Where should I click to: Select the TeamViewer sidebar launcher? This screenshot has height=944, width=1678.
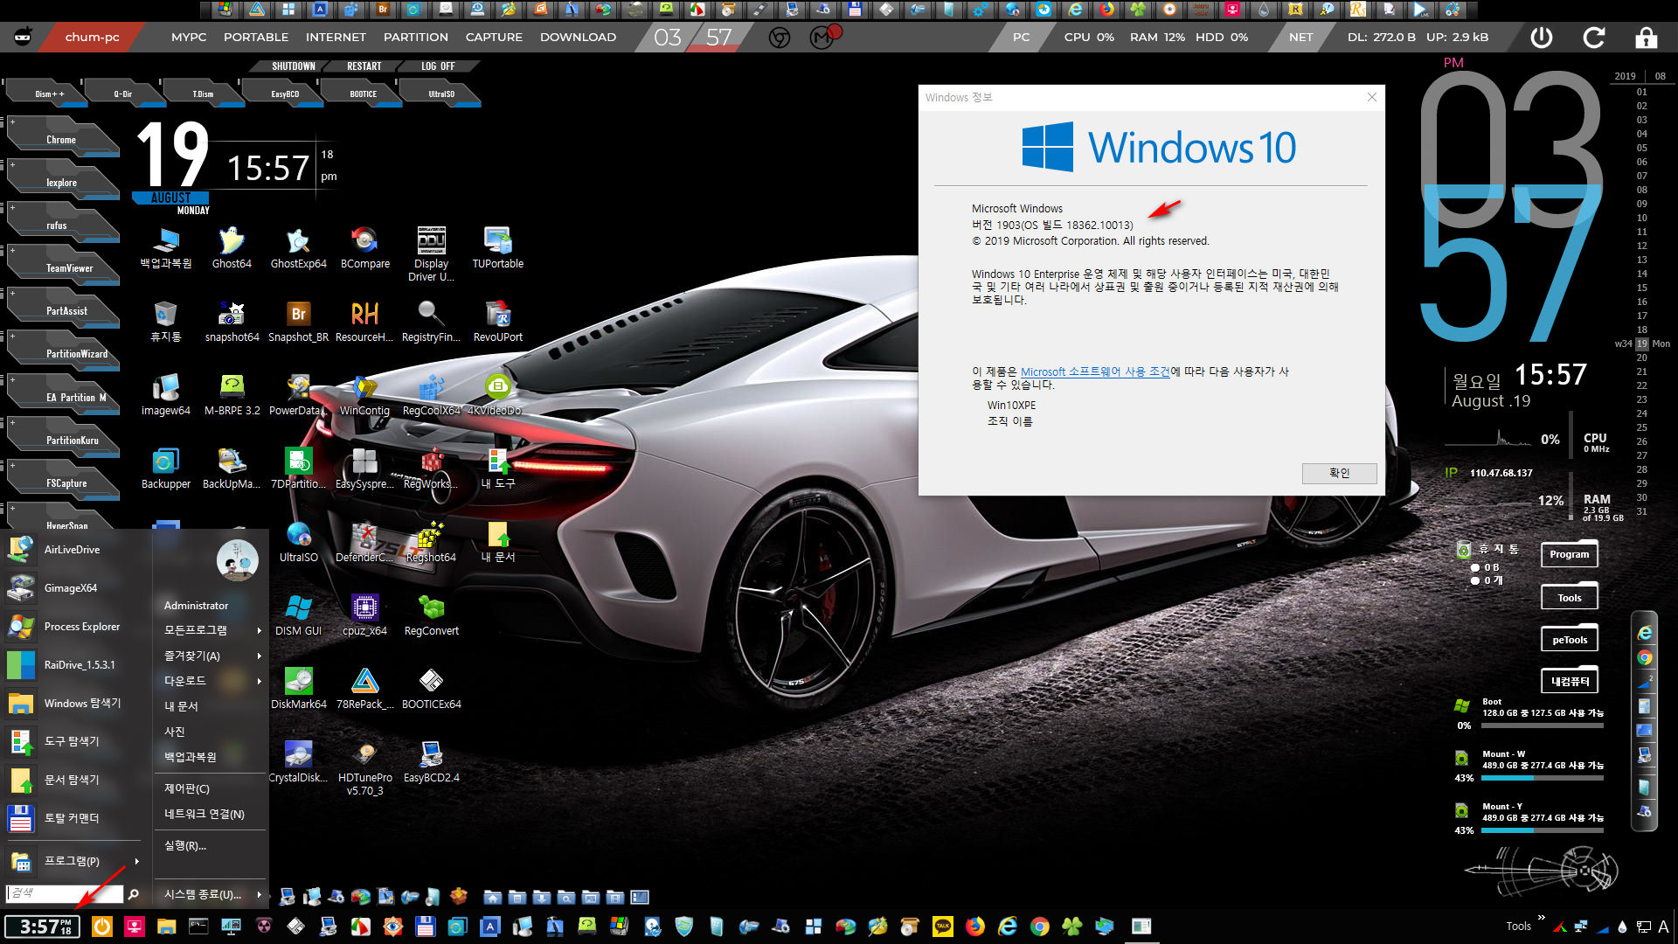[x=63, y=267]
